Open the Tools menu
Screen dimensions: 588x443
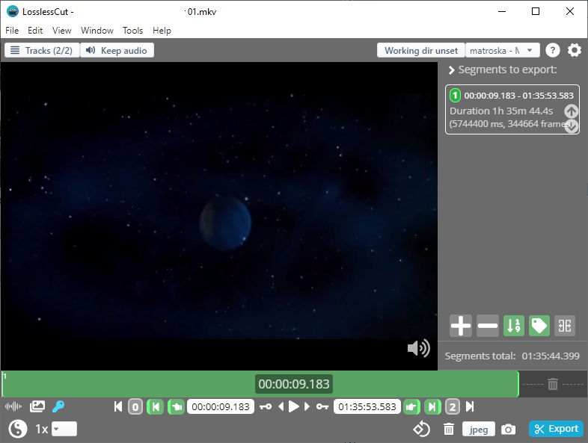[132, 31]
